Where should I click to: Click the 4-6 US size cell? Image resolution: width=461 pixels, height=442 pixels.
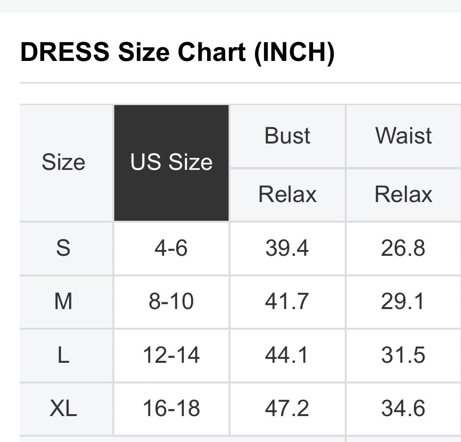(x=171, y=249)
